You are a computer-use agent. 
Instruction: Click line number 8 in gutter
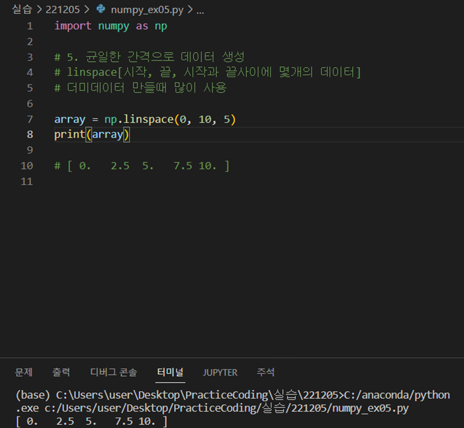(x=30, y=134)
